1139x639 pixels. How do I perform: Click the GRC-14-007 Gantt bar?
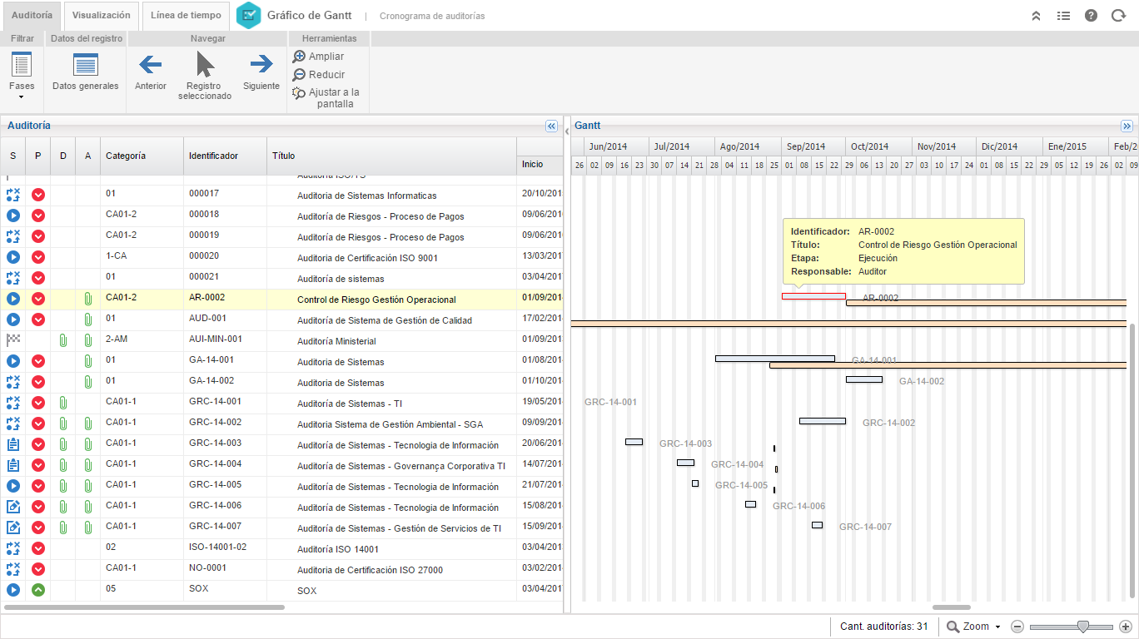[x=817, y=525]
